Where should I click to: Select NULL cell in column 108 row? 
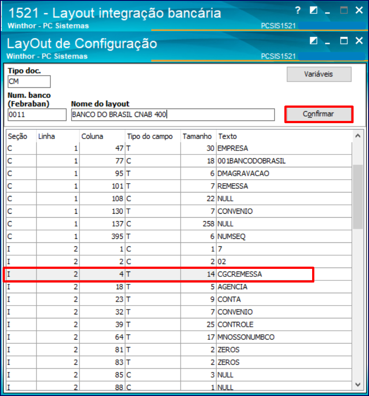point(284,199)
